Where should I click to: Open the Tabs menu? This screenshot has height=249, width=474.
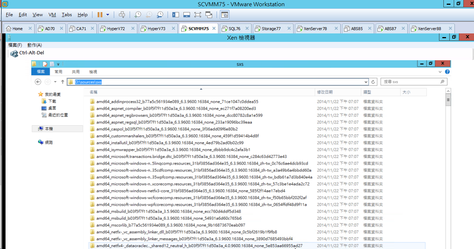(67, 15)
